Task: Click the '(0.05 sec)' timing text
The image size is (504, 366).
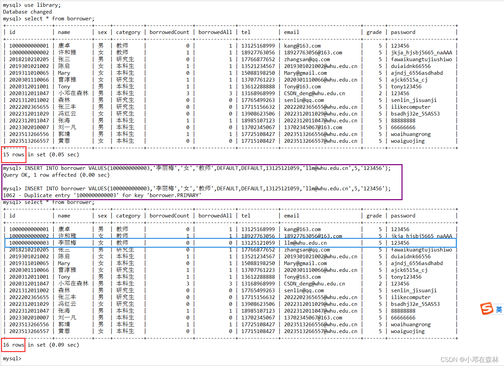Action: point(64,155)
